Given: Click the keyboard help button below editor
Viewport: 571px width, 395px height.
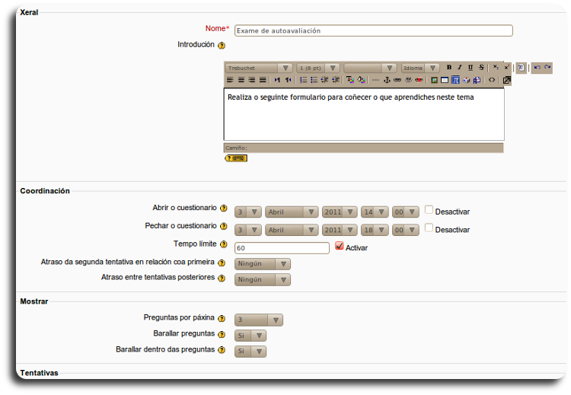Looking at the screenshot, I should (x=236, y=158).
